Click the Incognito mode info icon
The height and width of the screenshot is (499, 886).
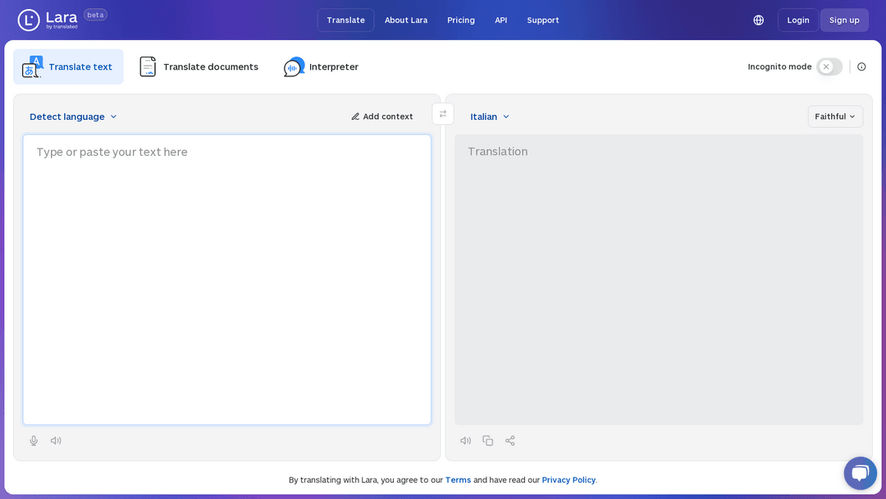pos(861,66)
